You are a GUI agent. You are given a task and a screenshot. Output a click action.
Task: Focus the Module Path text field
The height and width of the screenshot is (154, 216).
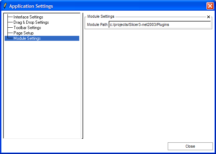(x=160, y=25)
